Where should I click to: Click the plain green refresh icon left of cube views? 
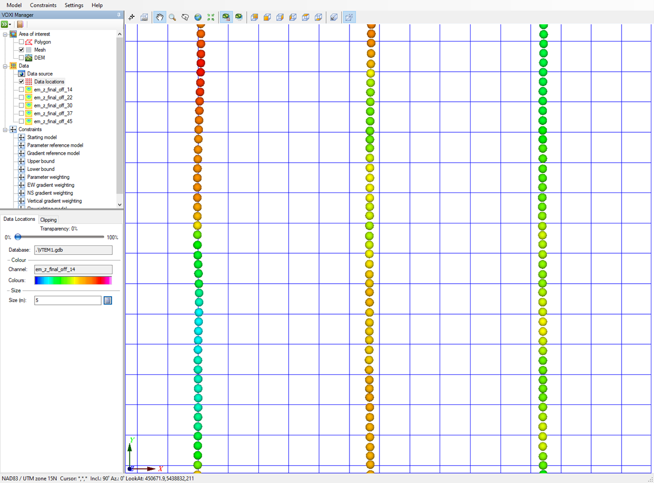(239, 17)
